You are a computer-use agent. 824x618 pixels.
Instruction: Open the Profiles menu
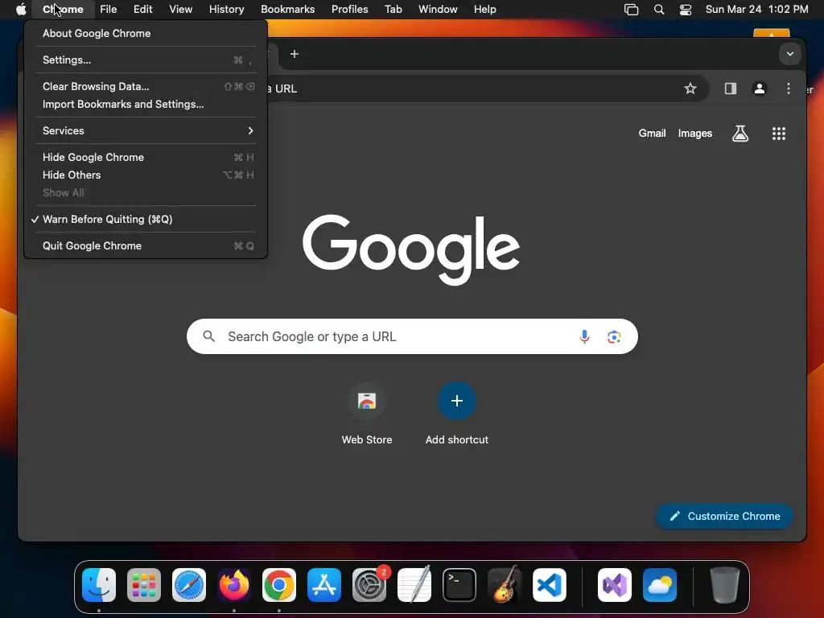349,9
